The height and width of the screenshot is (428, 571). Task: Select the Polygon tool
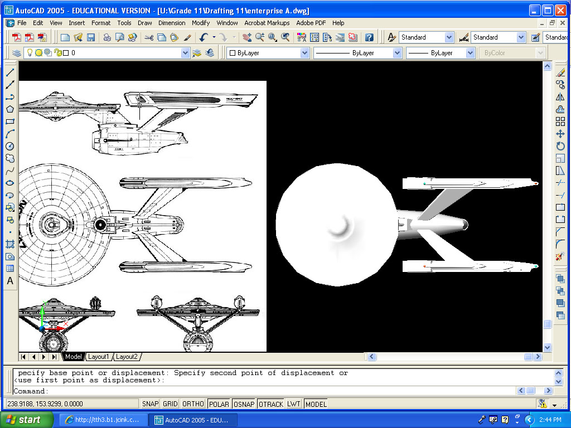point(10,109)
